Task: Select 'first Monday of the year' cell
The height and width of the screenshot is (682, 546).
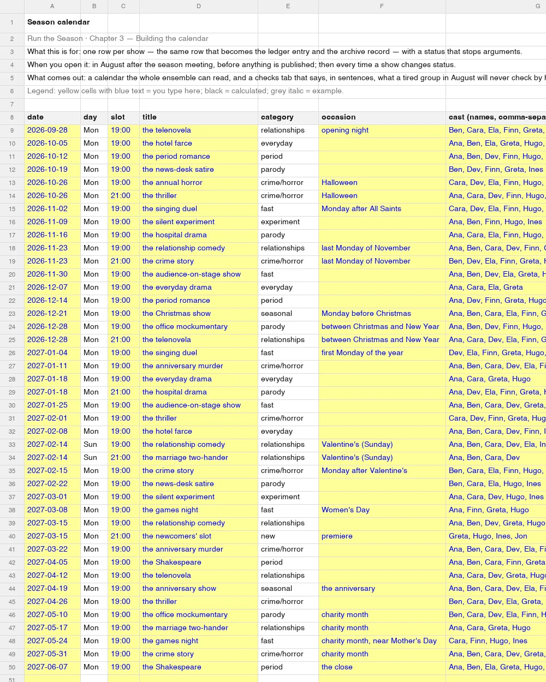Action: (382, 353)
